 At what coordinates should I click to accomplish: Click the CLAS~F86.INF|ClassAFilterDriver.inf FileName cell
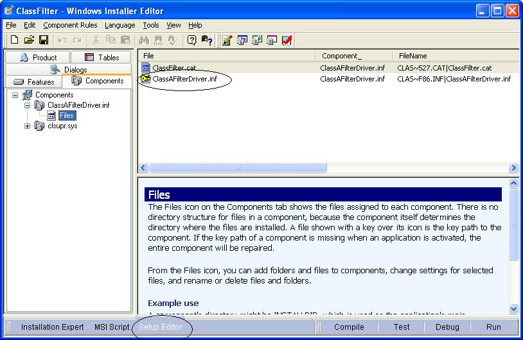pos(454,79)
